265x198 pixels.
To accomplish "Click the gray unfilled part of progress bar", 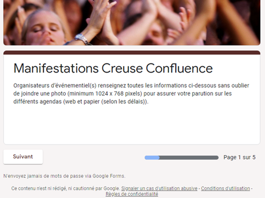I will coord(189,158).
